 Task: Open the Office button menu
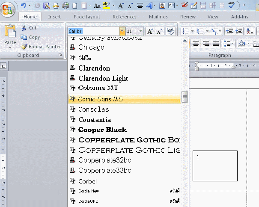click(x=8, y=9)
